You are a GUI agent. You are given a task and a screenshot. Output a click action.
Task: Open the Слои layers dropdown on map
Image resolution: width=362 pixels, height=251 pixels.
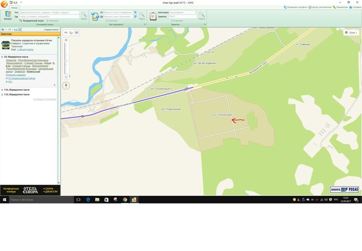[352, 33]
